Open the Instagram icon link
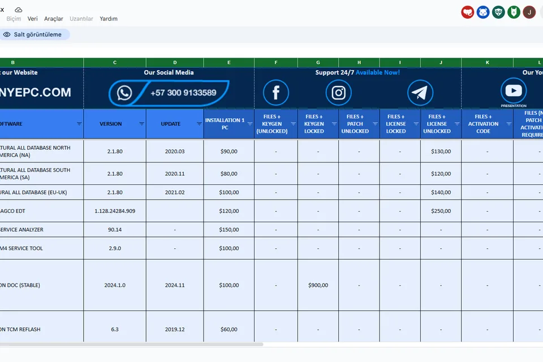The image size is (543, 362). 338,93
